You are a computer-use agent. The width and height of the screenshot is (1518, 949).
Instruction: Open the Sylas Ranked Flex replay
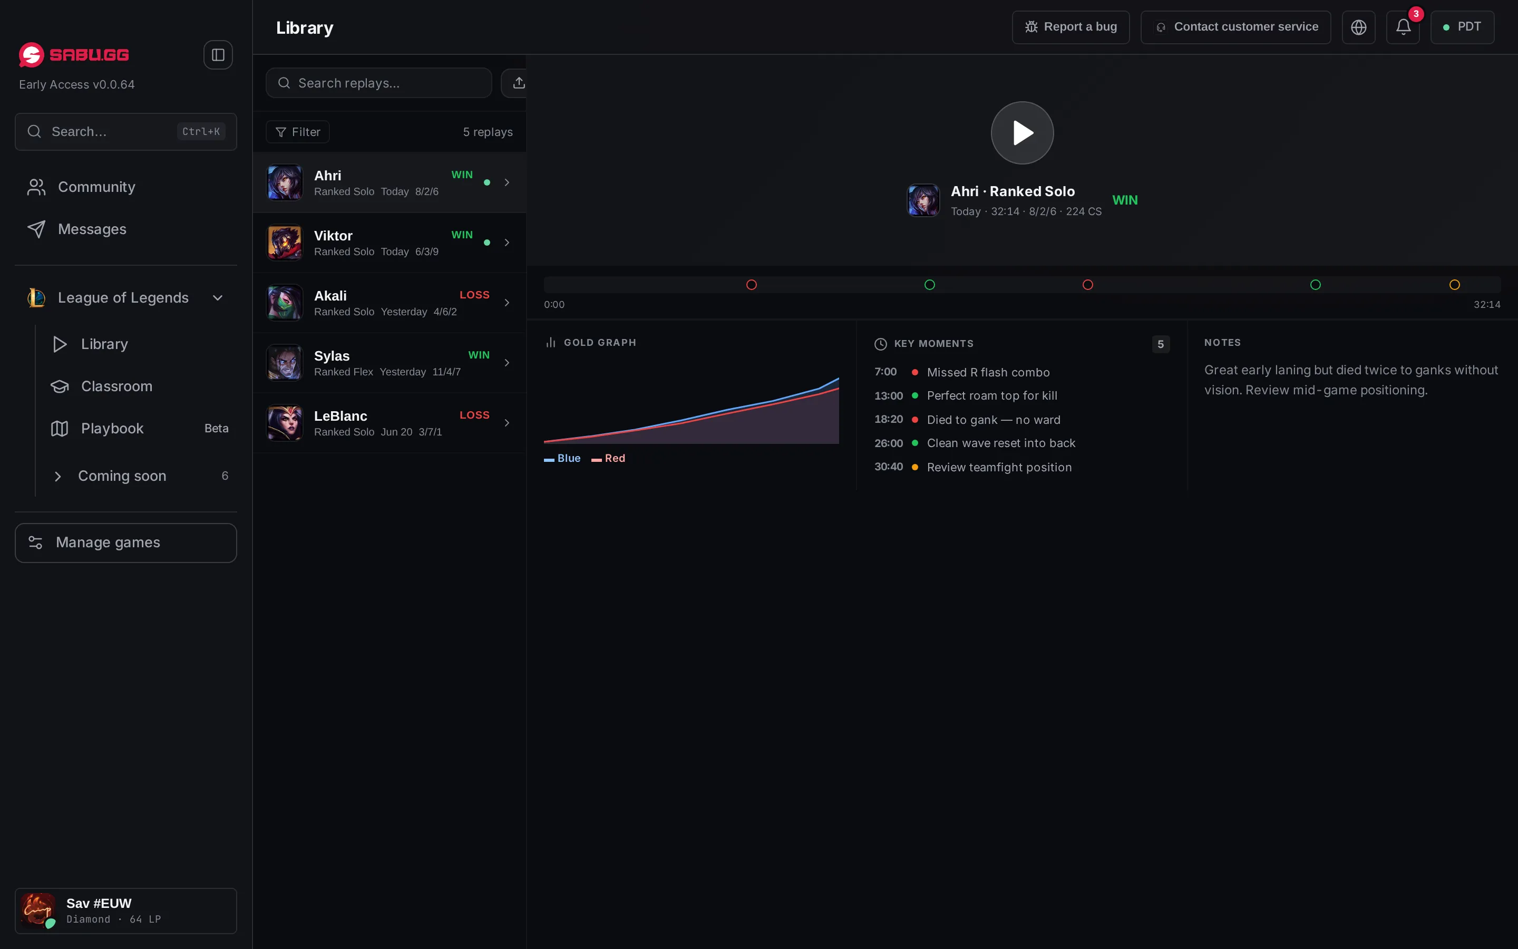[389, 363]
